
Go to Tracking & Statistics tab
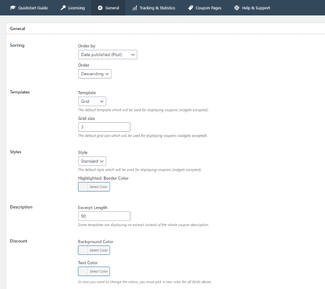(154, 8)
